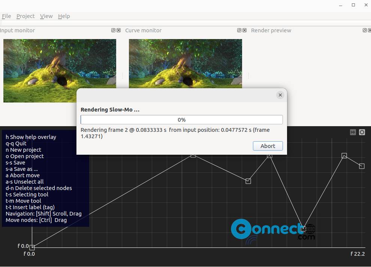
Task: Select the last curve node at the right end
Action: 362,166
